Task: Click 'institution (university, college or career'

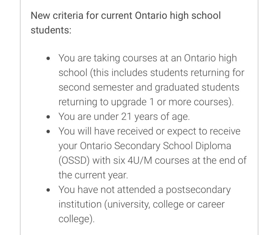Action: (142, 204)
